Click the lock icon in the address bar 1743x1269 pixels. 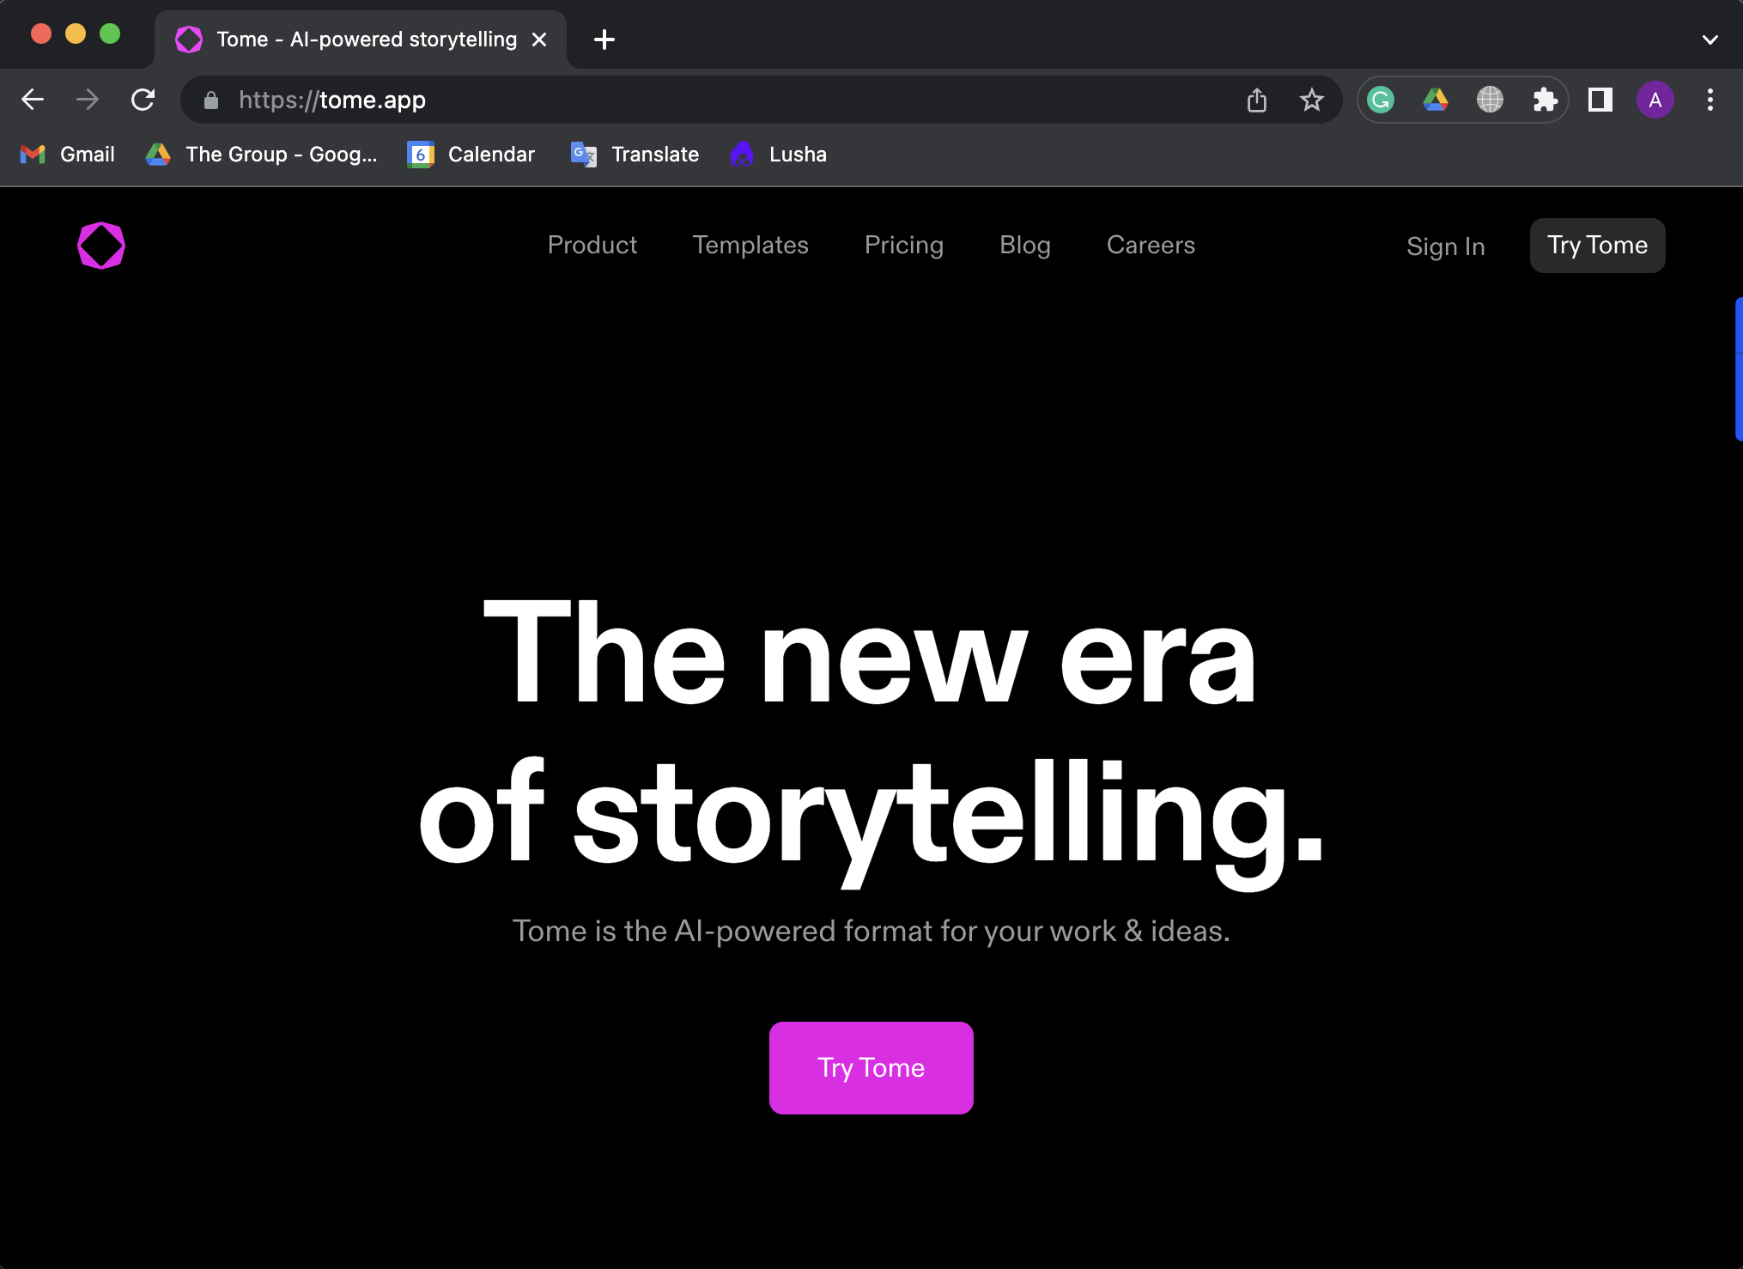211,100
